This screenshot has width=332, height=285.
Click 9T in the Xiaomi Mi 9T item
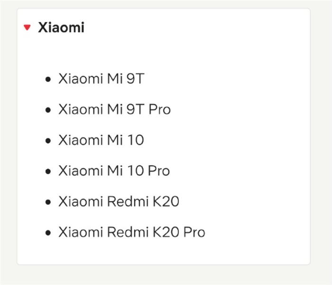[x=136, y=79]
